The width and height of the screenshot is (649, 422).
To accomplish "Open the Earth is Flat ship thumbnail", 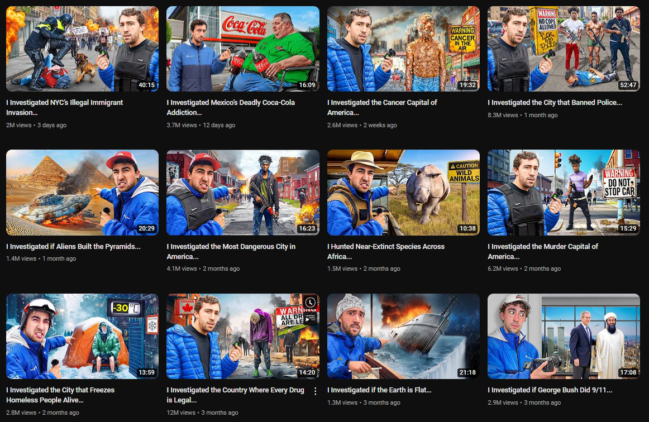I will 404,337.
